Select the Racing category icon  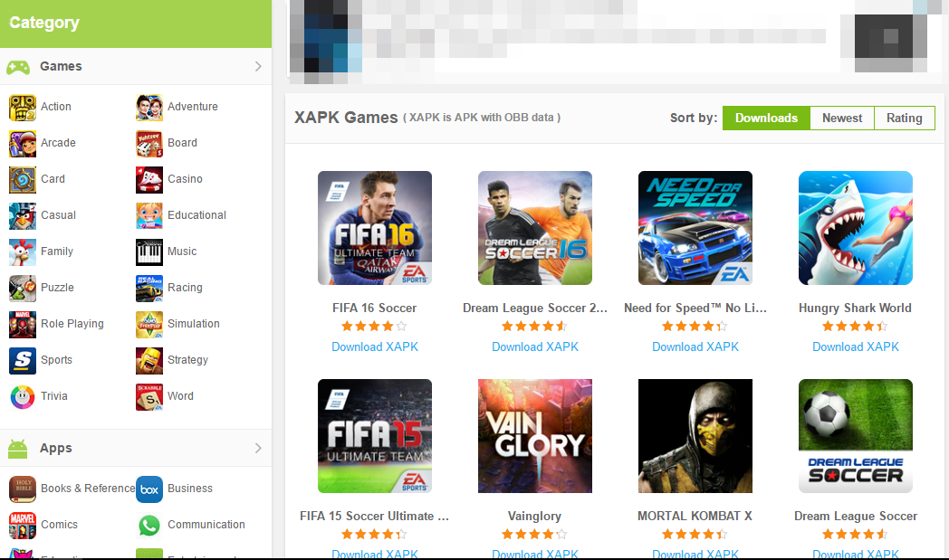coord(149,289)
